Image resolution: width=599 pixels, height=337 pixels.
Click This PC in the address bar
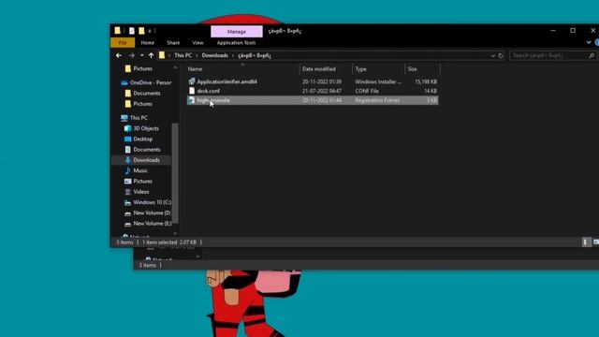click(183, 55)
